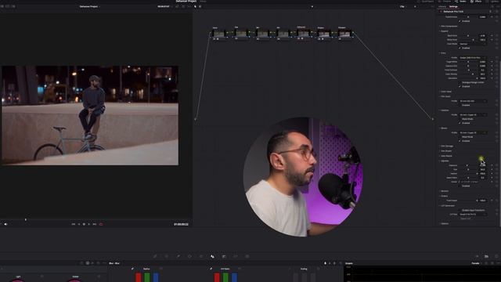
Task: Click the Disable Input Transform button
Action: (x=473, y=210)
